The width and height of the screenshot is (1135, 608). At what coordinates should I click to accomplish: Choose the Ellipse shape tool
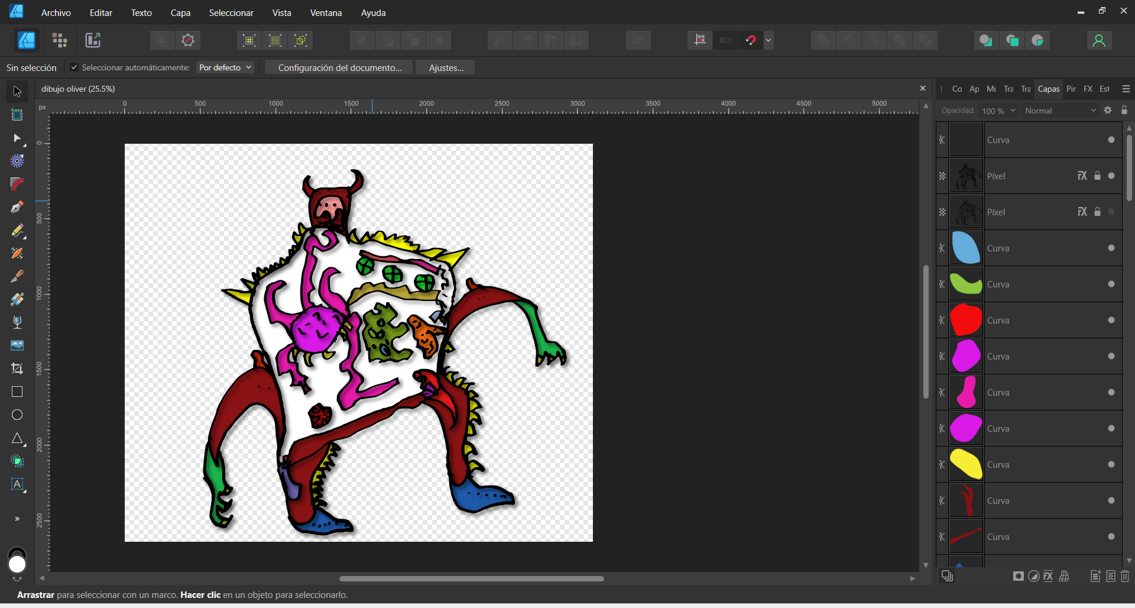[17, 415]
